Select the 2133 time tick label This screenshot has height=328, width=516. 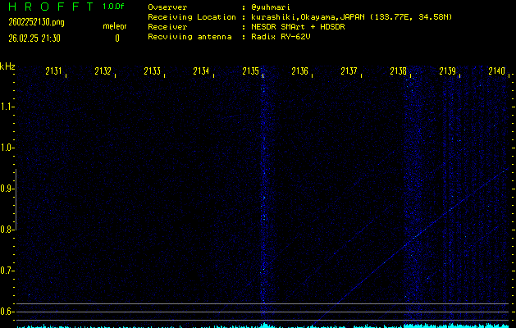click(152, 72)
